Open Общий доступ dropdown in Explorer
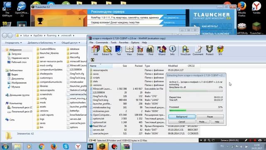 click(x=71, y=42)
